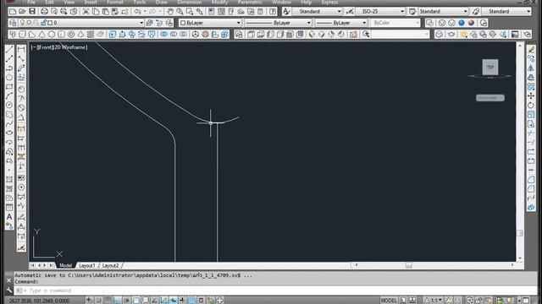Click the Cone solid modeling icon

point(41,34)
